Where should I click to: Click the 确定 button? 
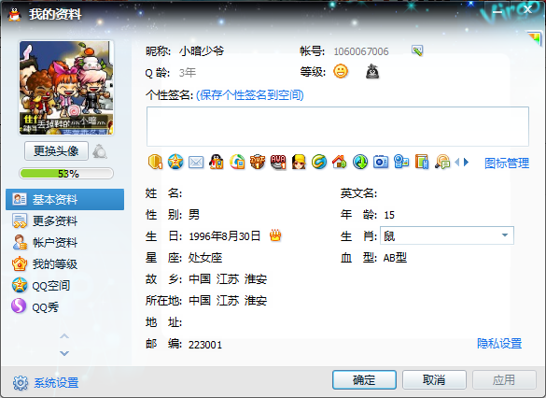pos(364,379)
